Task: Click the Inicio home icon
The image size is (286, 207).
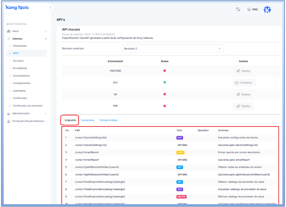Action: coord(9,31)
